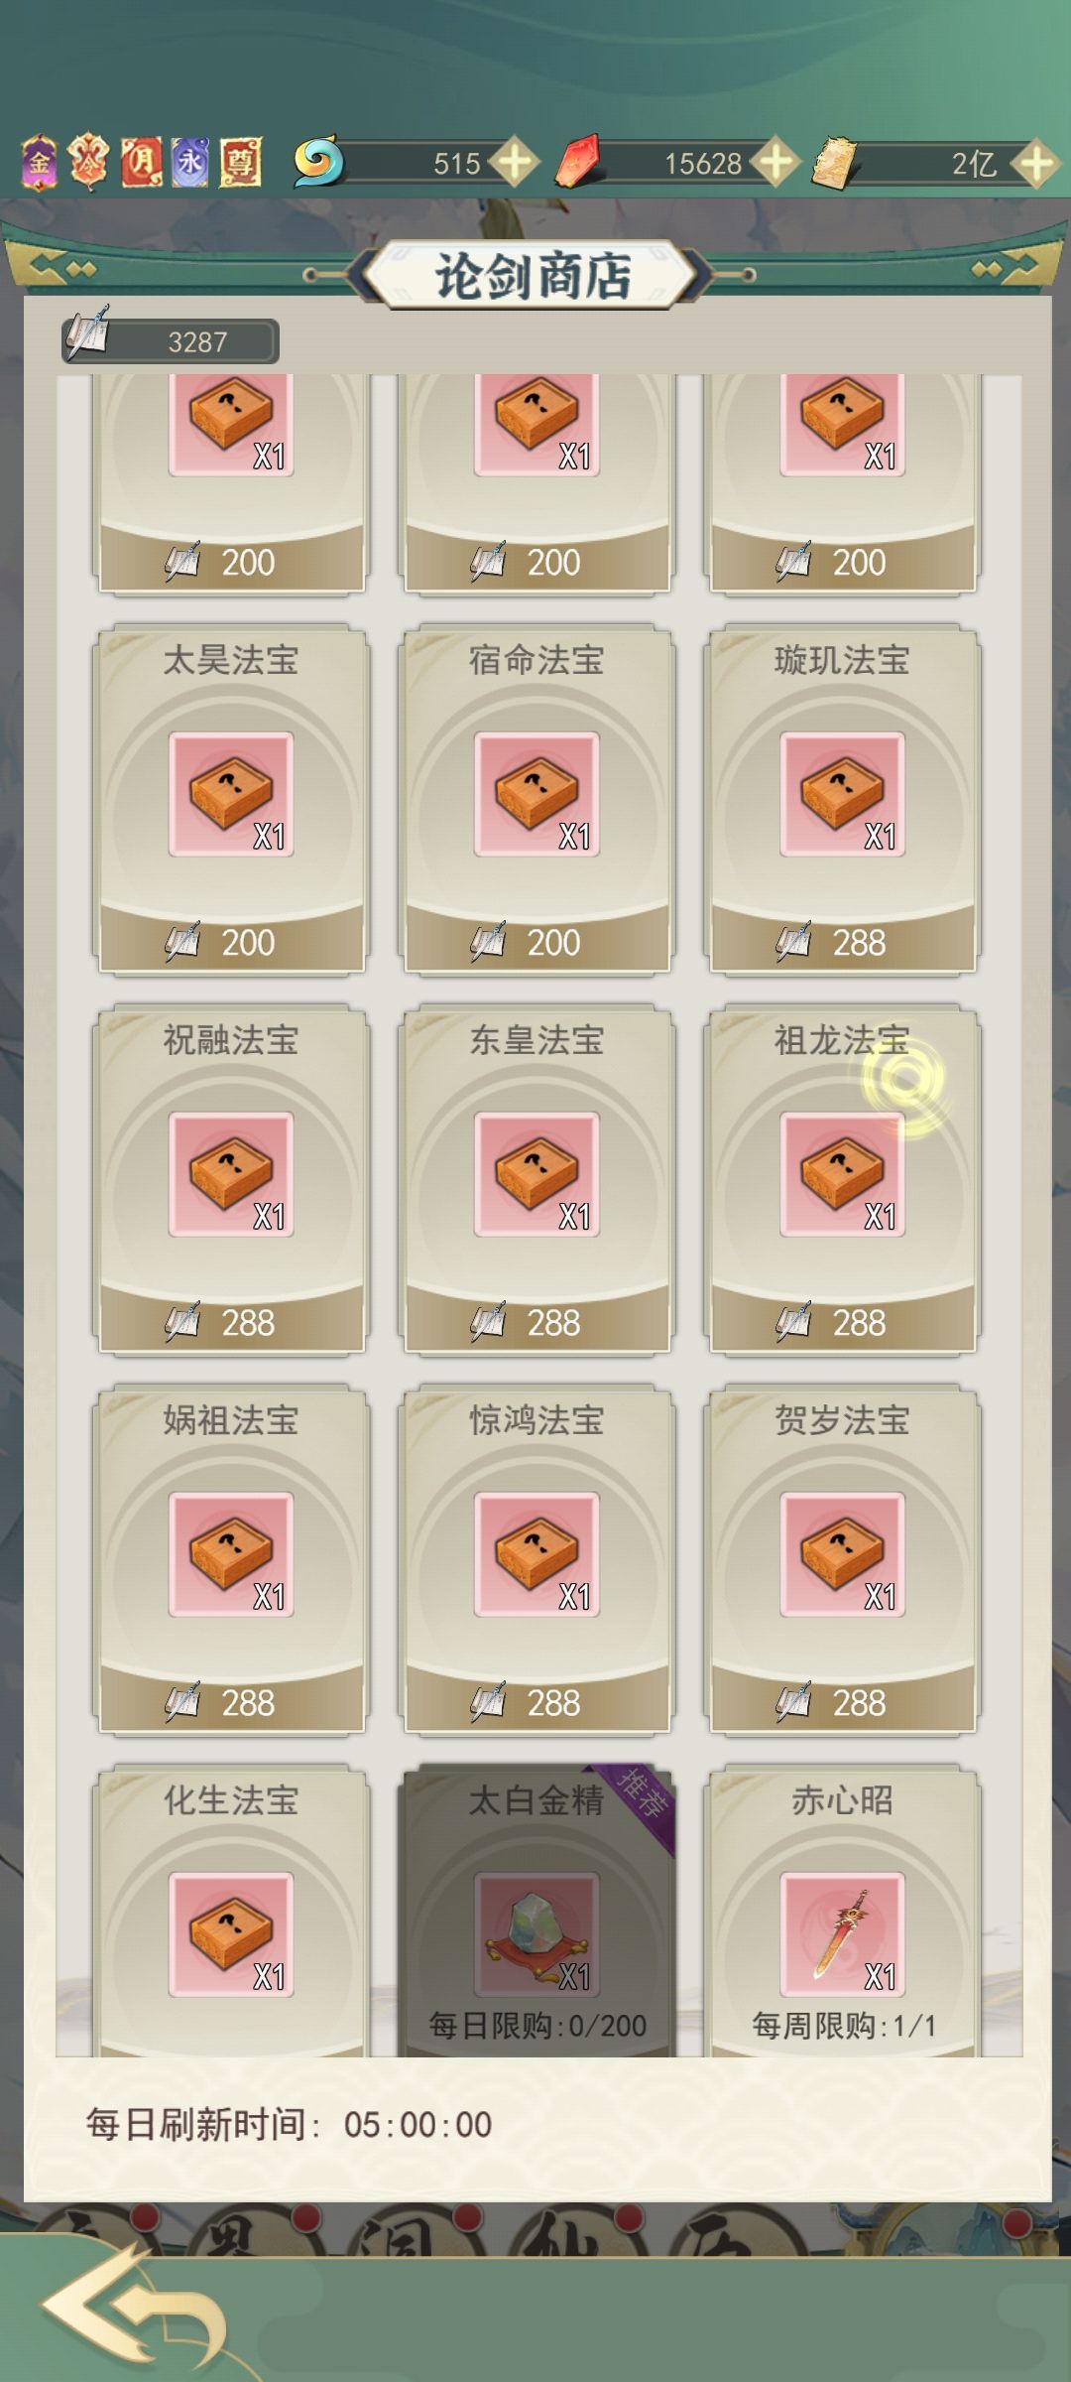Add more red gem currency
Screen dimensions: 1071x2382
(775, 163)
